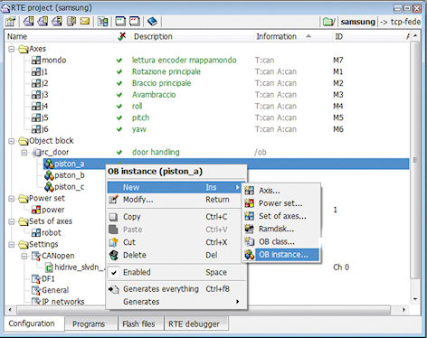Click the green checkmark on j2 row
Viewport: 427px width, 338px height.
[119, 83]
